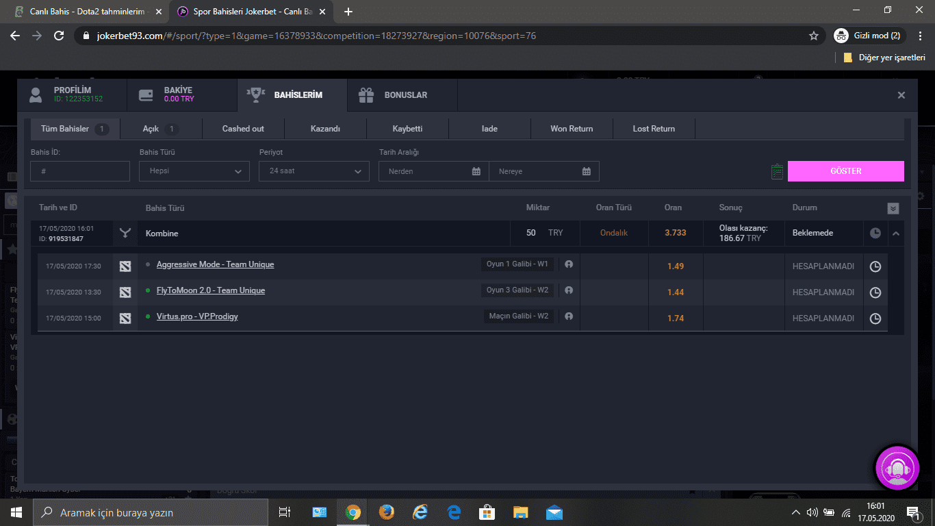The image size is (935, 526).
Task: Open the Mail app from the taskbar
Action: click(x=554, y=512)
